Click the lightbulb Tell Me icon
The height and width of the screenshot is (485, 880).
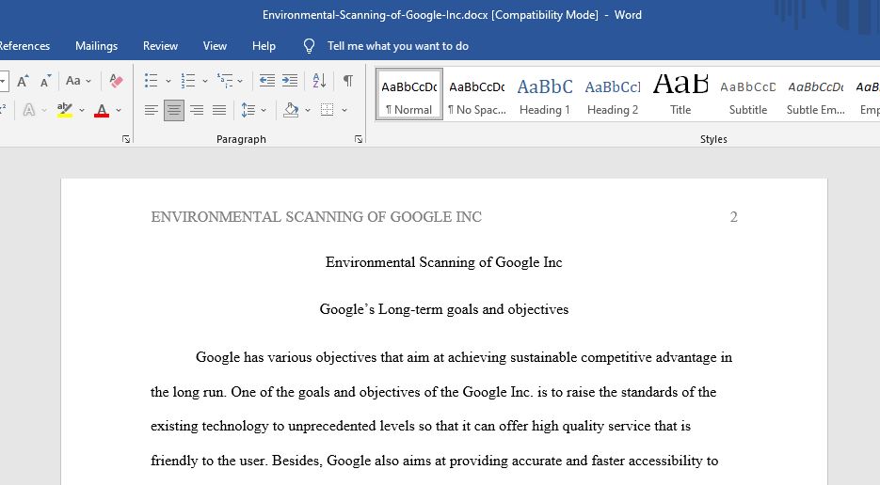[310, 46]
